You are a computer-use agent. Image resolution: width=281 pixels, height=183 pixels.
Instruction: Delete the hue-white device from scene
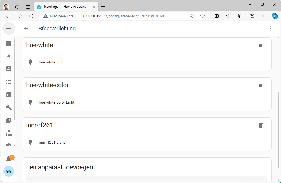[x=260, y=45]
